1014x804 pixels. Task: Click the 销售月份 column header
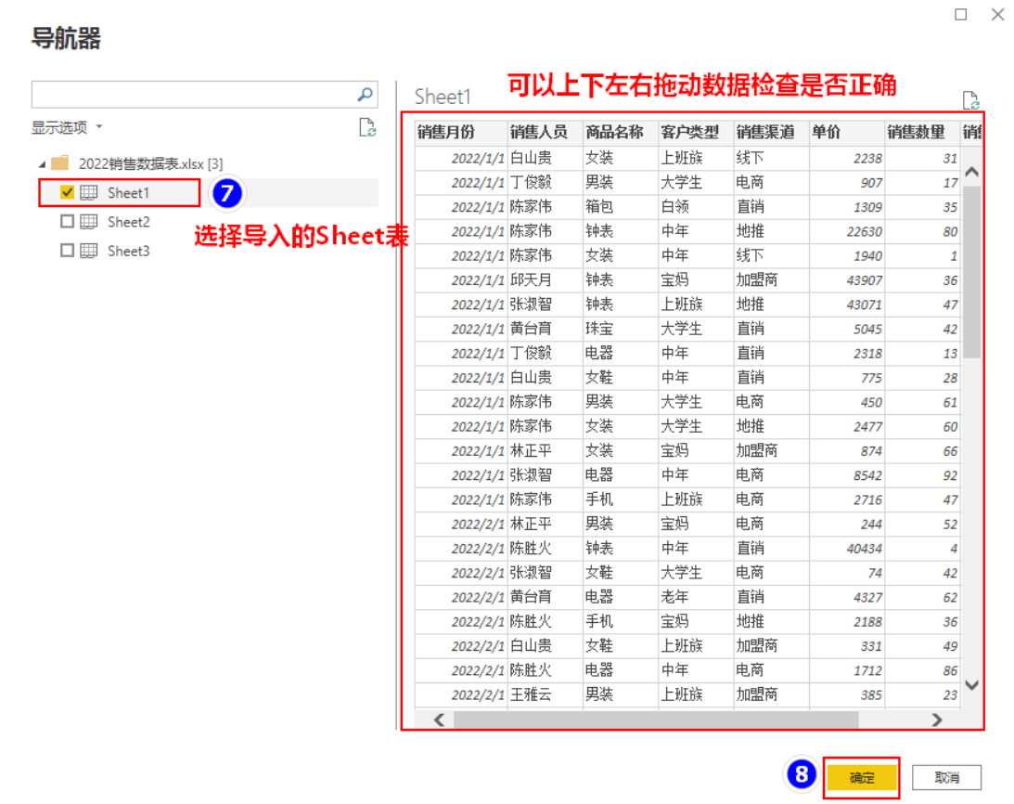(461, 132)
